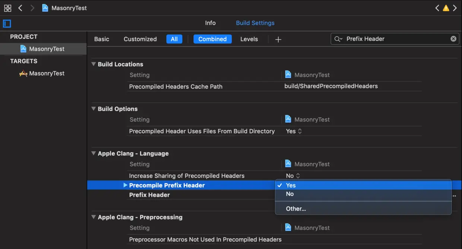Screen dimensions: 462x249
Task: Switch to the Build Settings tab
Action: click(255, 23)
